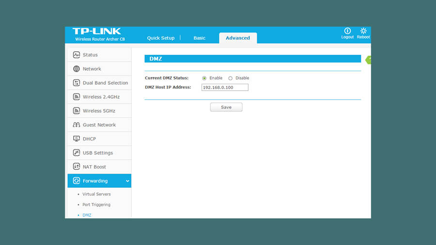Click the Forwarding circular arrow icon
This screenshot has width=436, height=245.
pos(77,181)
